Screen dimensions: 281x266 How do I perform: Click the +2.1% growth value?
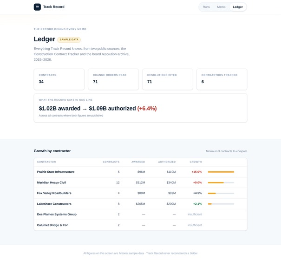(x=197, y=204)
